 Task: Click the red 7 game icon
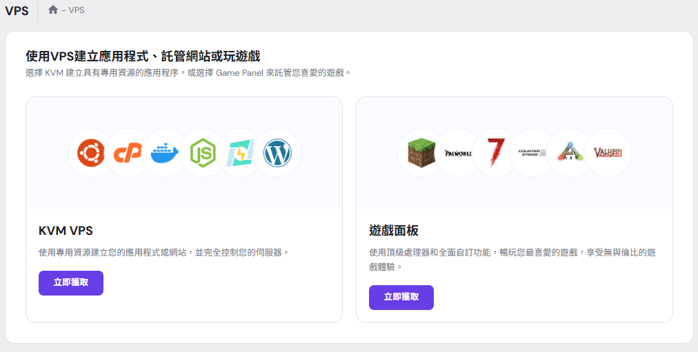click(495, 152)
